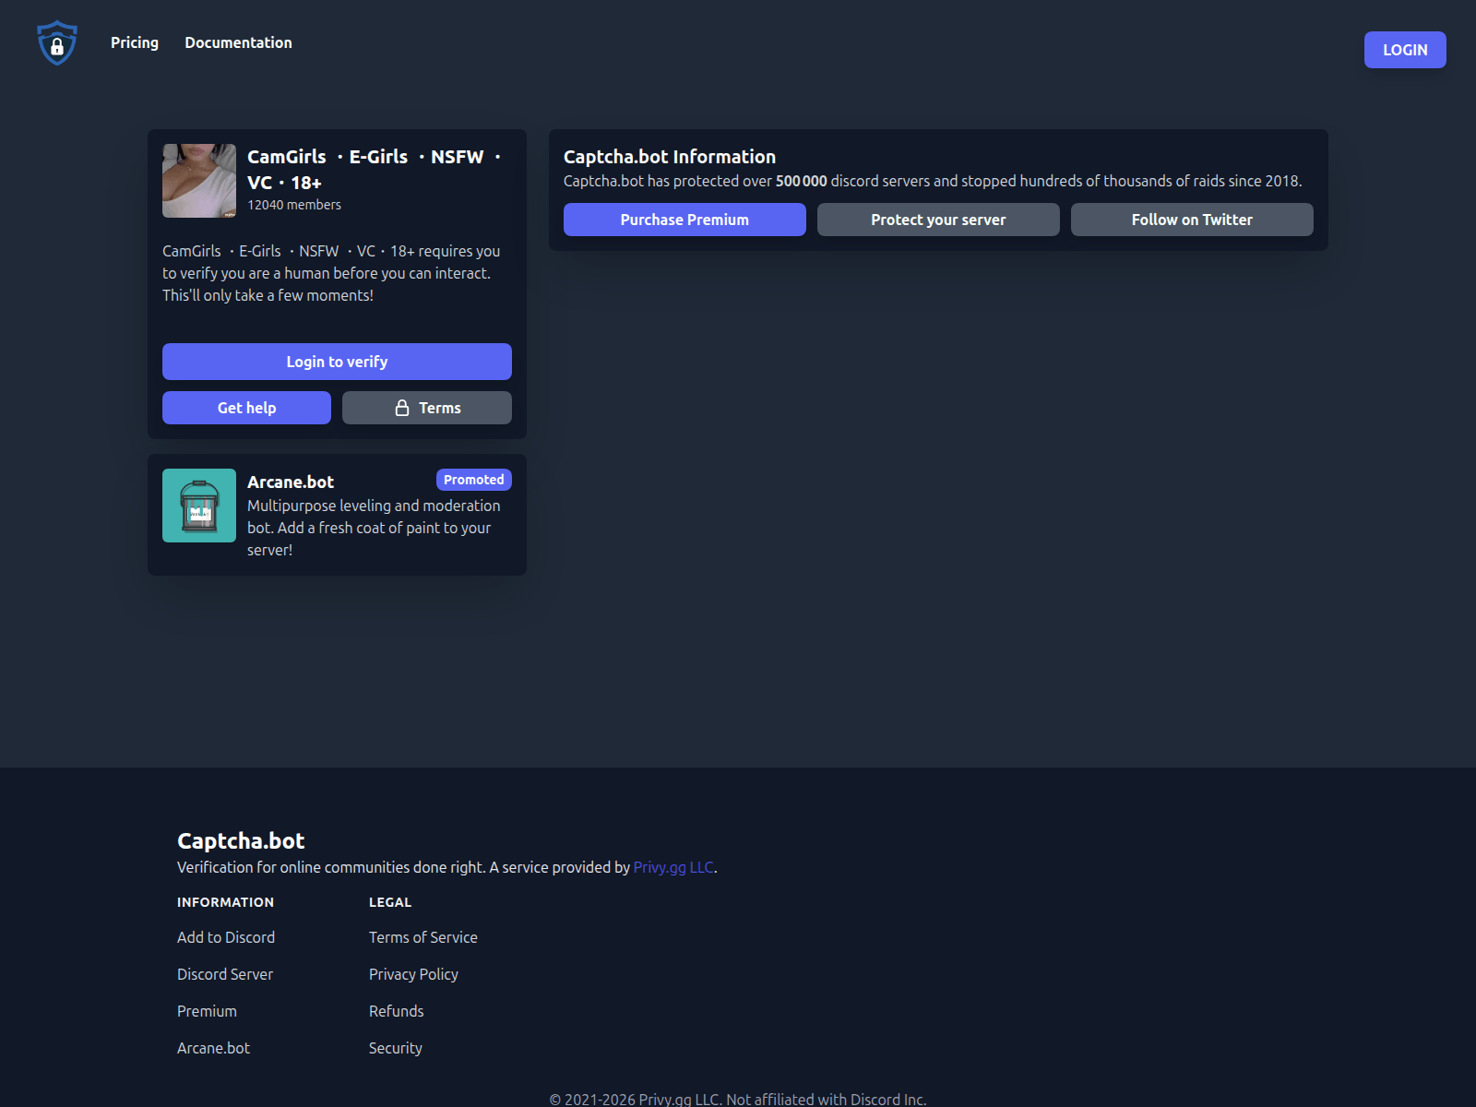
Task: Click Login to verify button
Action: click(x=337, y=362)
